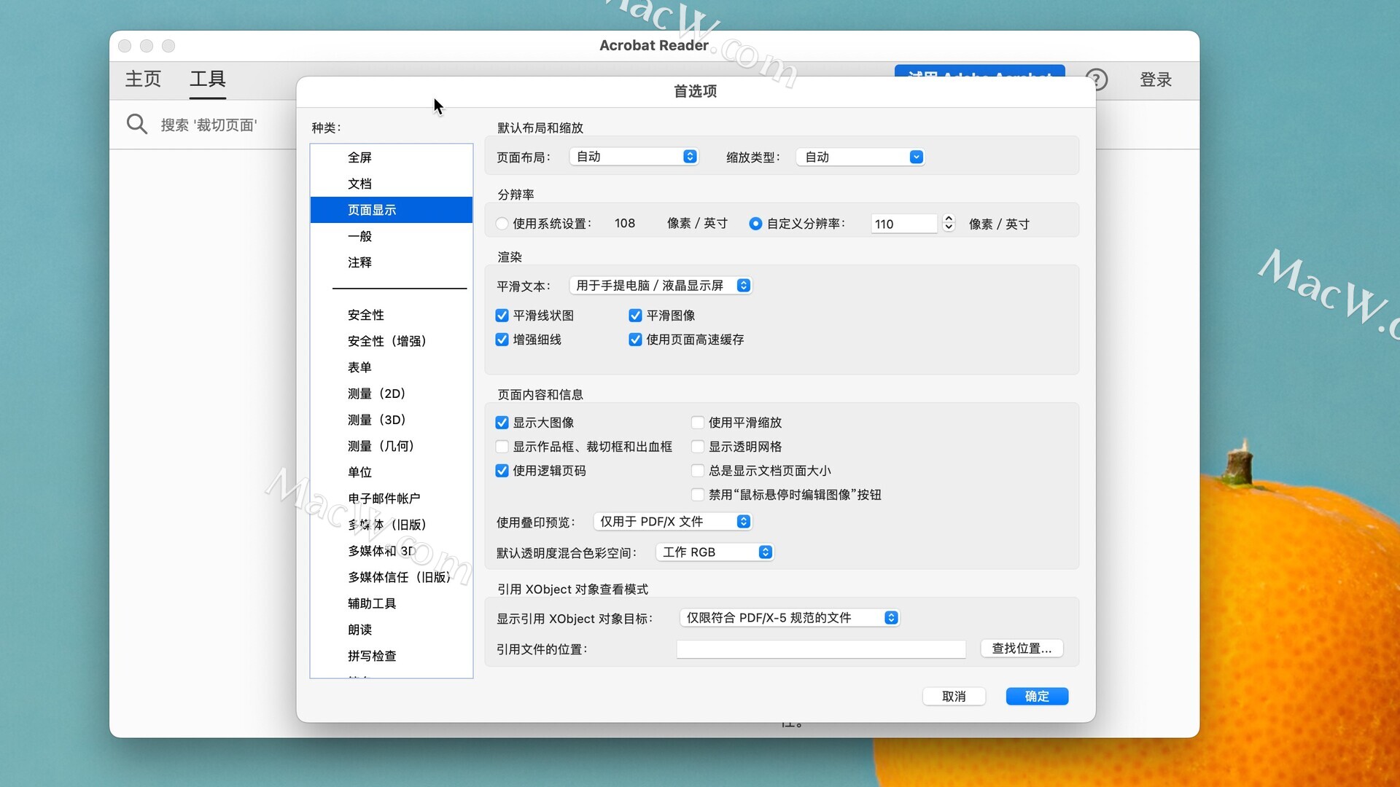This screenshot has height=787, width=1400.
Task: Open the 页面布局 dropdown
Action: tap(634, 157)
